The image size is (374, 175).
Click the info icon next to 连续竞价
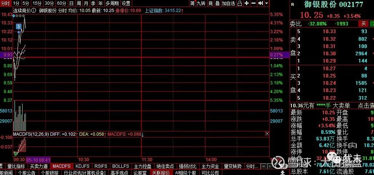[34, 11]
